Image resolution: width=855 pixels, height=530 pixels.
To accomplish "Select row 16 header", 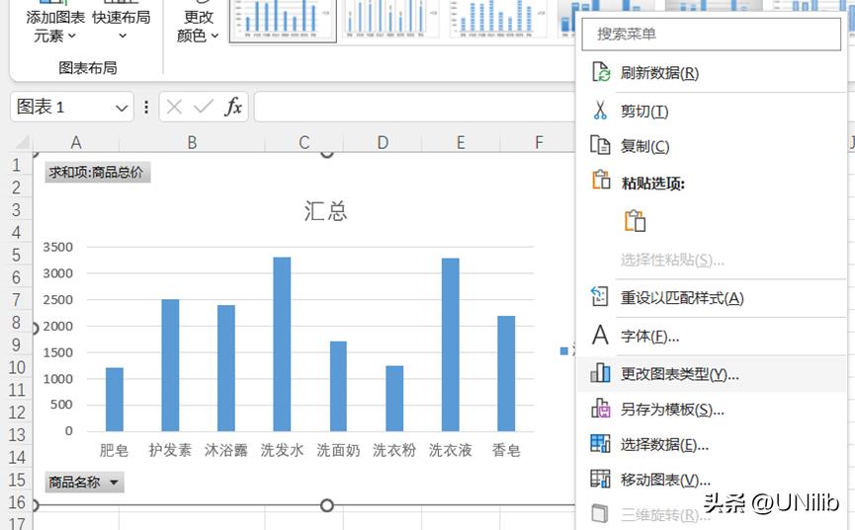I will (17, 502).
